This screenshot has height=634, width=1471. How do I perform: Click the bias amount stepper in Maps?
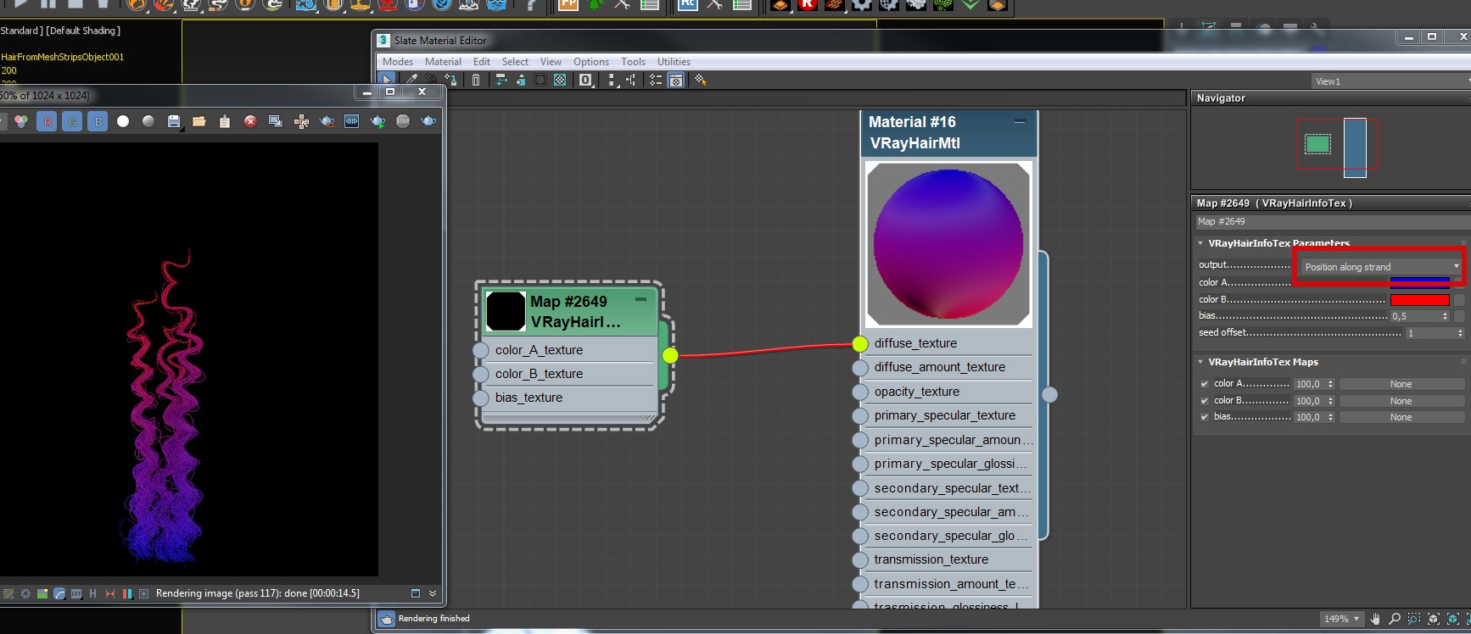[x=1330, y=417]
